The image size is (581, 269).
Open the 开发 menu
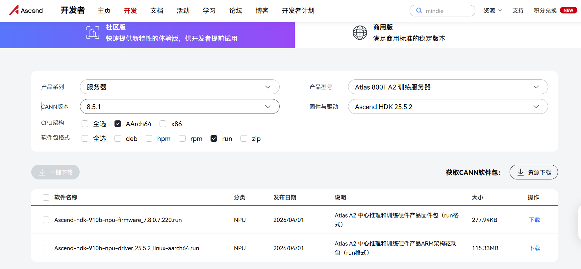point(130,10)
